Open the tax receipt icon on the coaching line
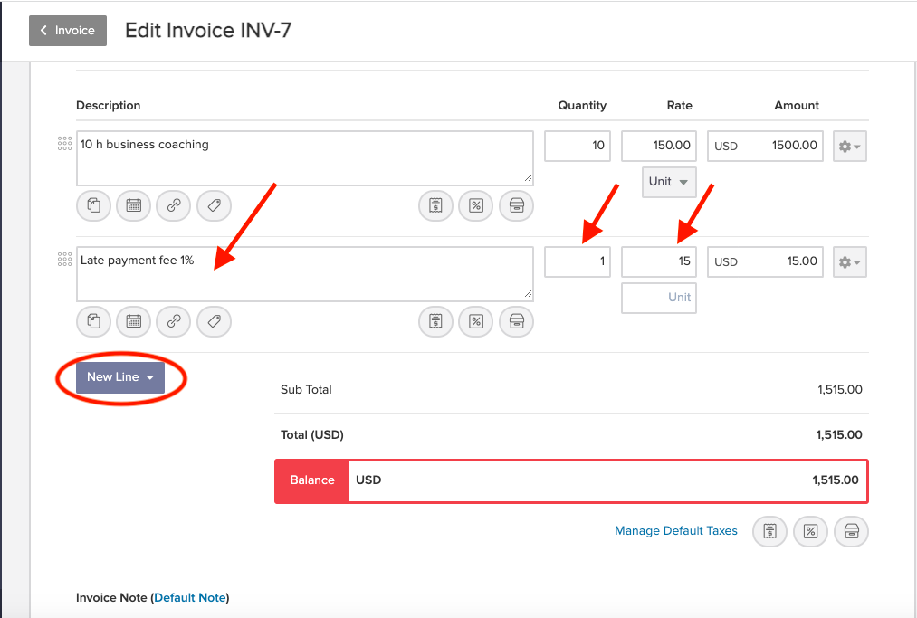The image size is (917, 618). (435, 205)
